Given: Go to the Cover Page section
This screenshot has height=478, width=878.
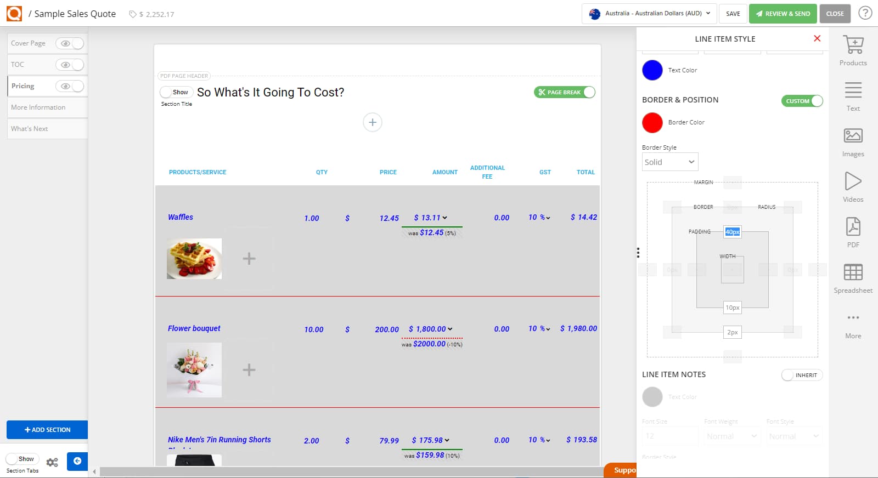Looking at the screenshot, I should tap(29, 43).
